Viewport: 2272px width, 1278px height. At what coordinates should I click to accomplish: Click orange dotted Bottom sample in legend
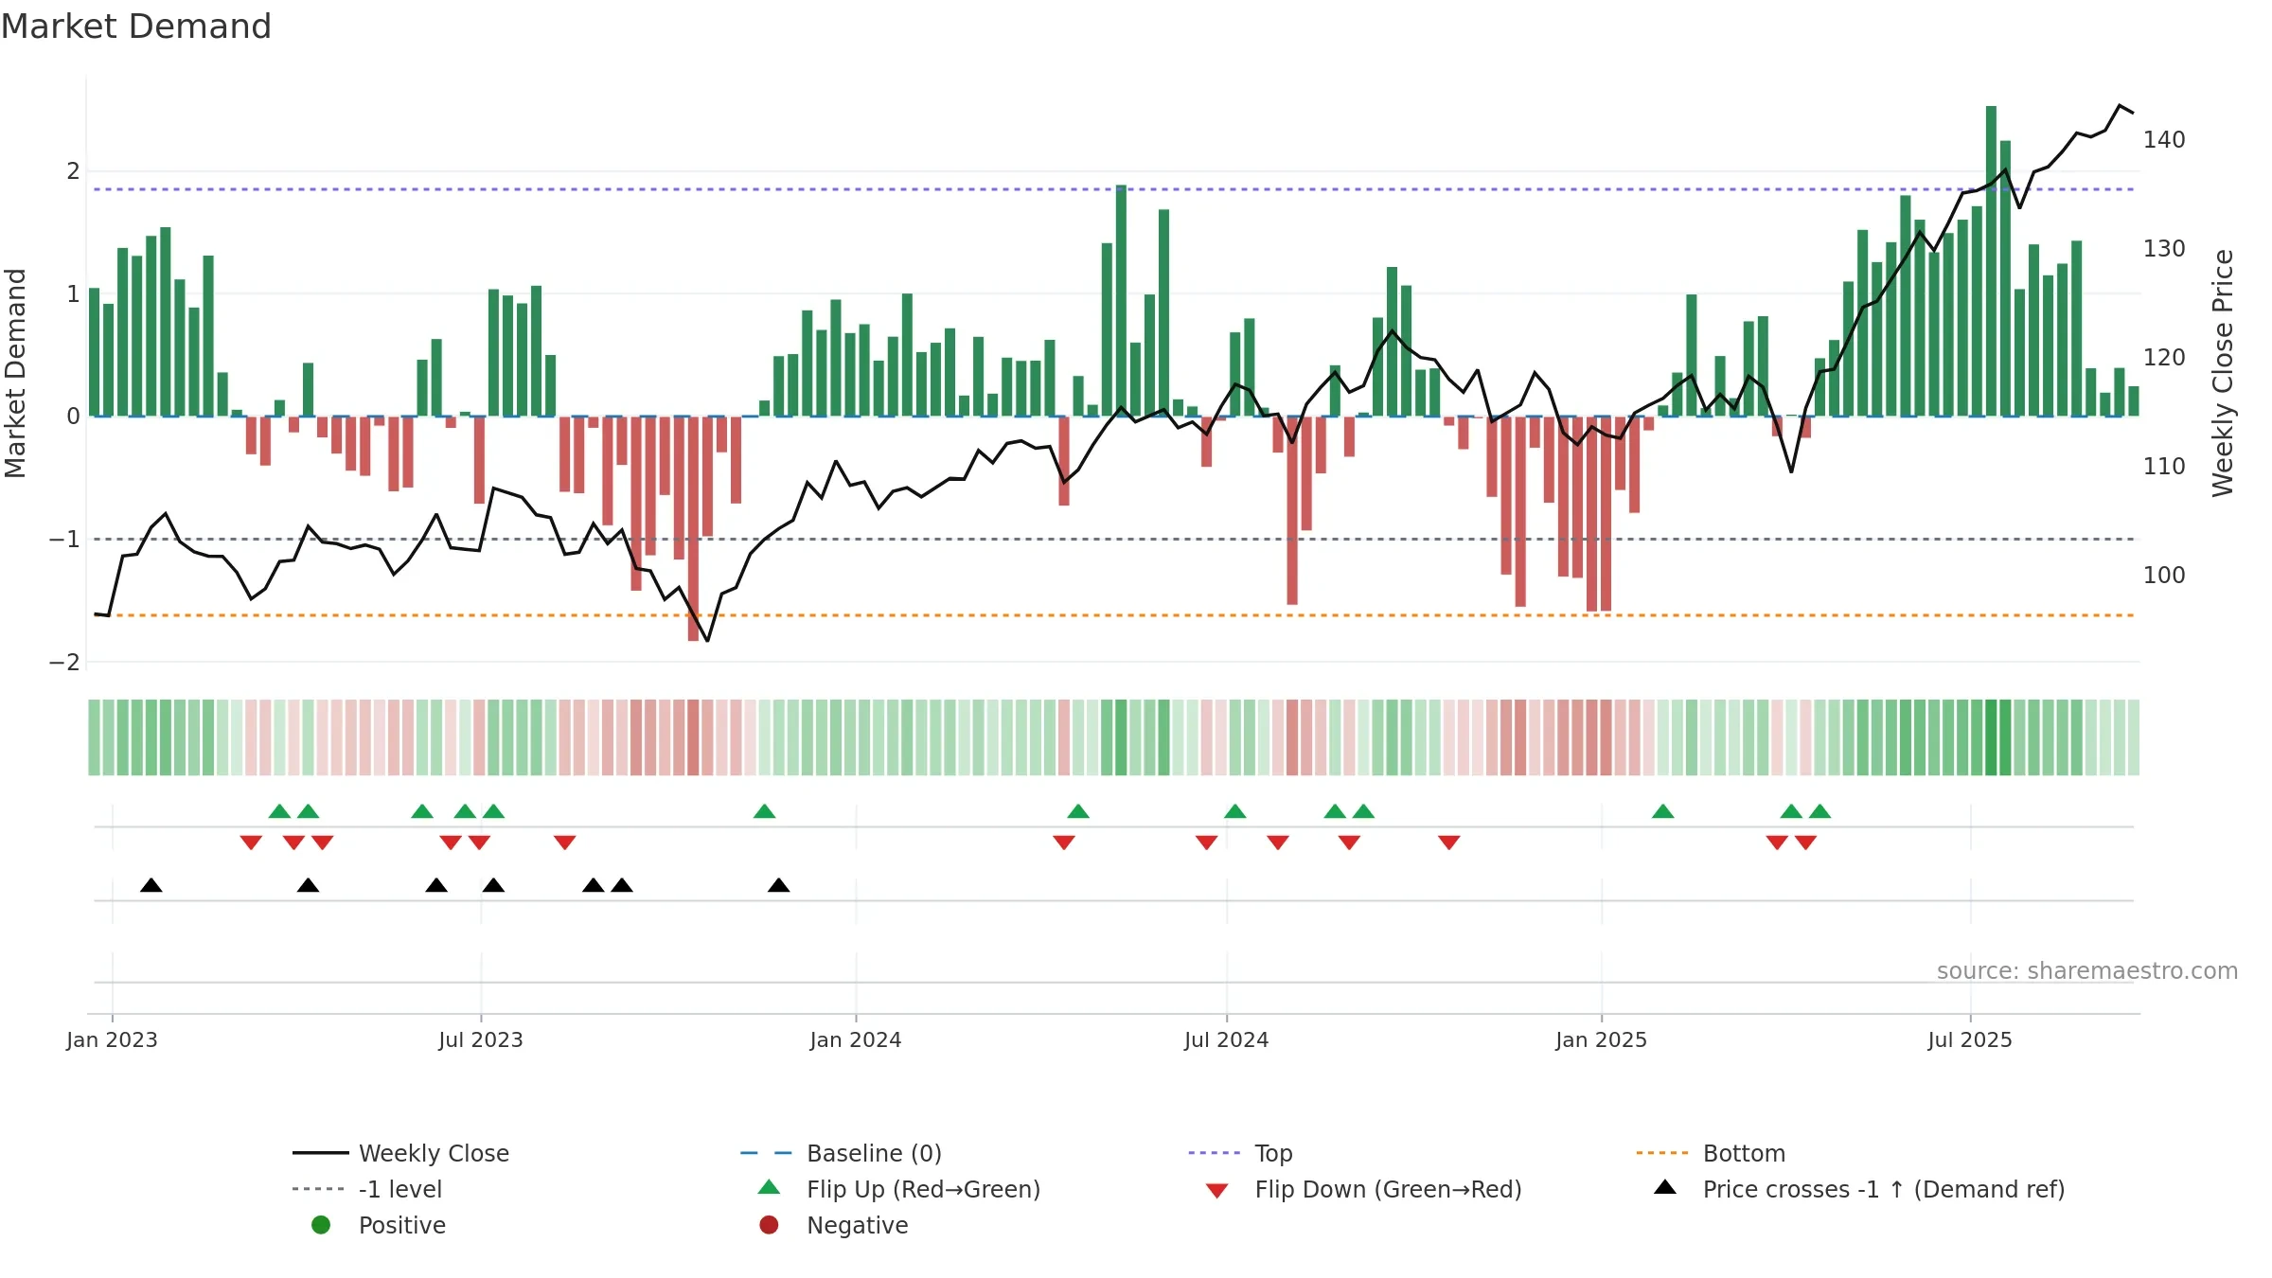tap(1662, 1153)
